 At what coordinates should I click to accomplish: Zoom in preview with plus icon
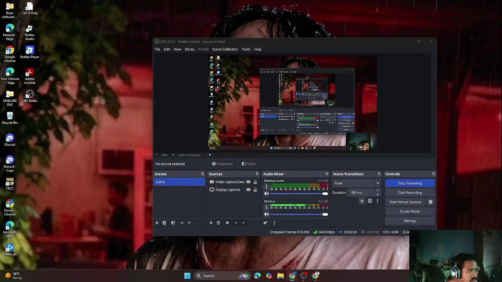point(173,155)
